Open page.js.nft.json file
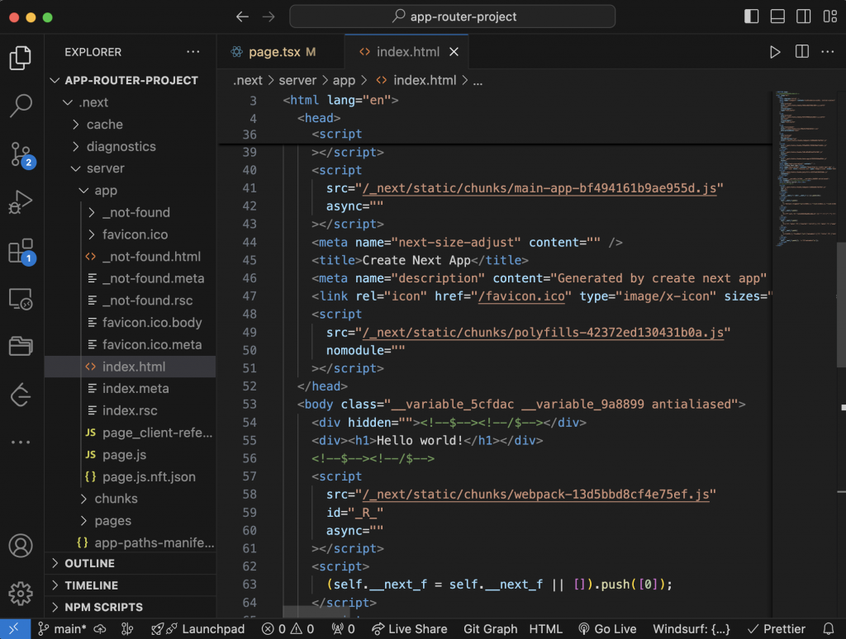 click(130, 476)
